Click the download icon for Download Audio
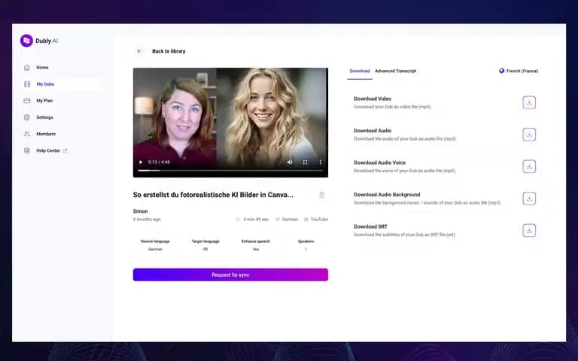Image resolution: width=578 pixels, height=361 pixels. pyautogui.click(x=529, y=135)
